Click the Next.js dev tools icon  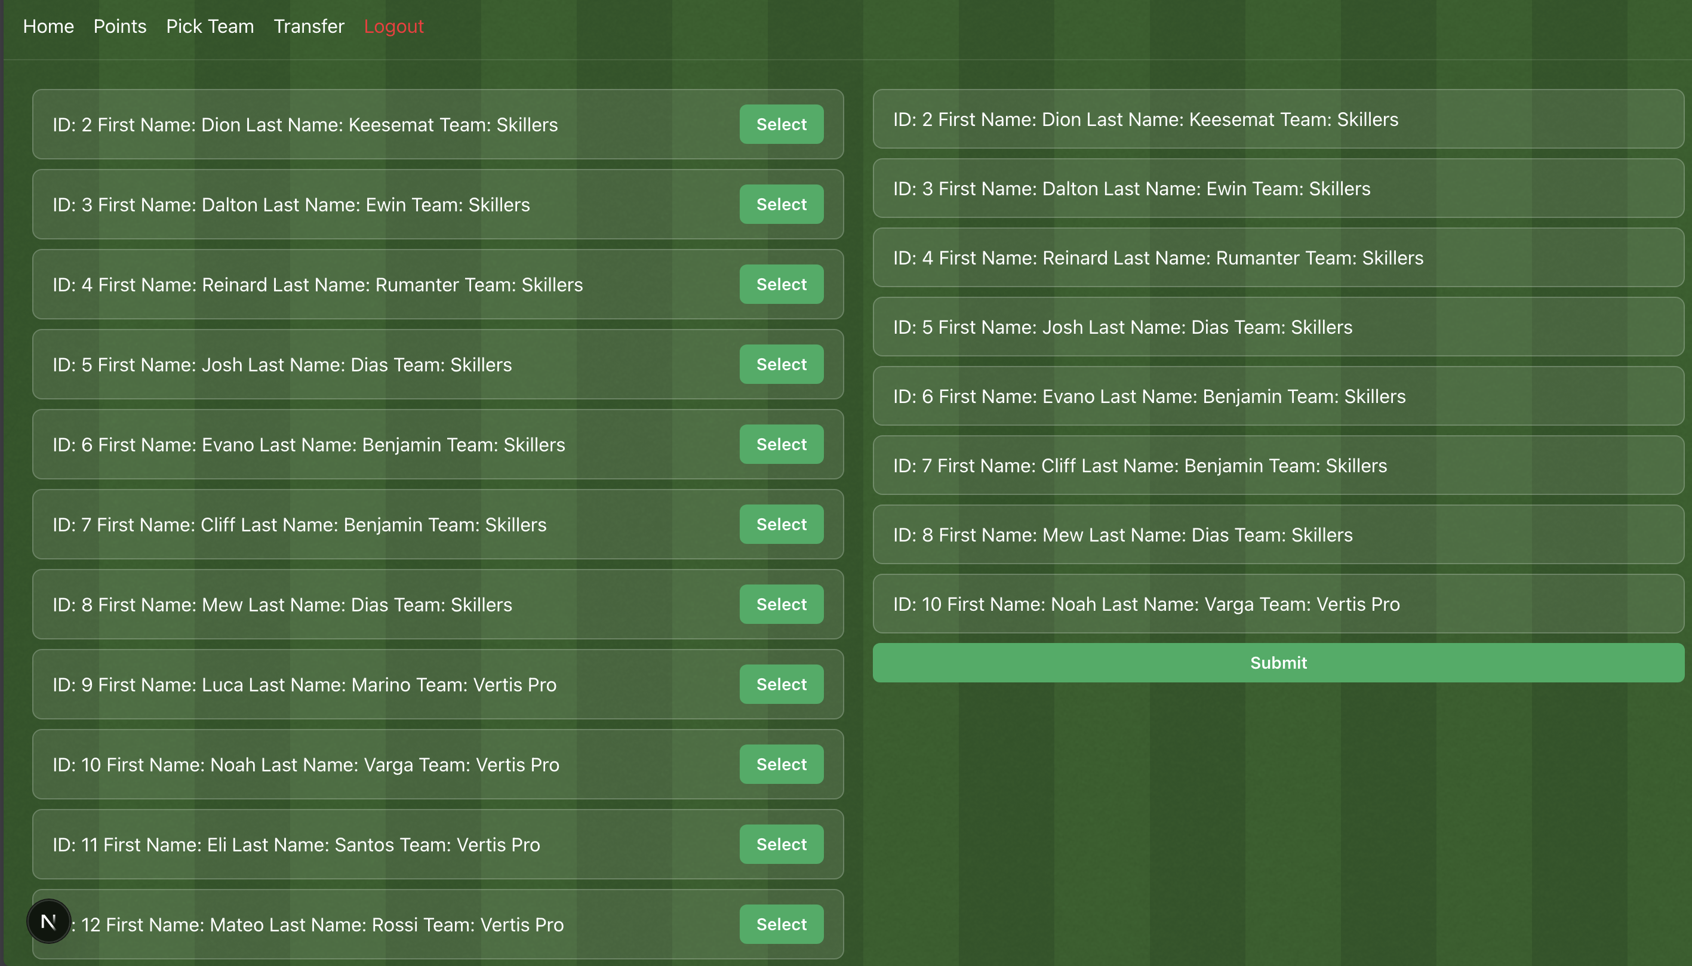[48, 921]
